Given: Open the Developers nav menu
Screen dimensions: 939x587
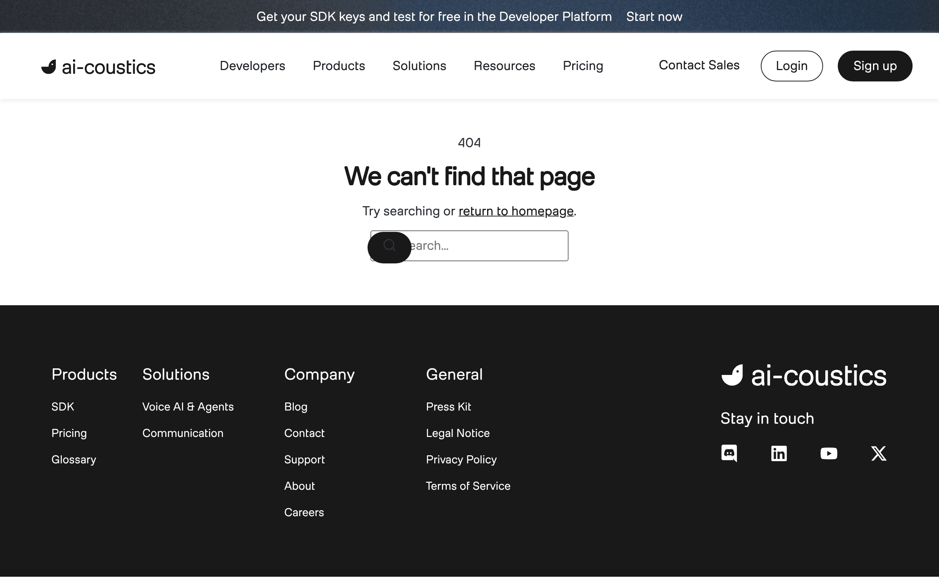Looking at the screenshot, I should click(252, 66).
